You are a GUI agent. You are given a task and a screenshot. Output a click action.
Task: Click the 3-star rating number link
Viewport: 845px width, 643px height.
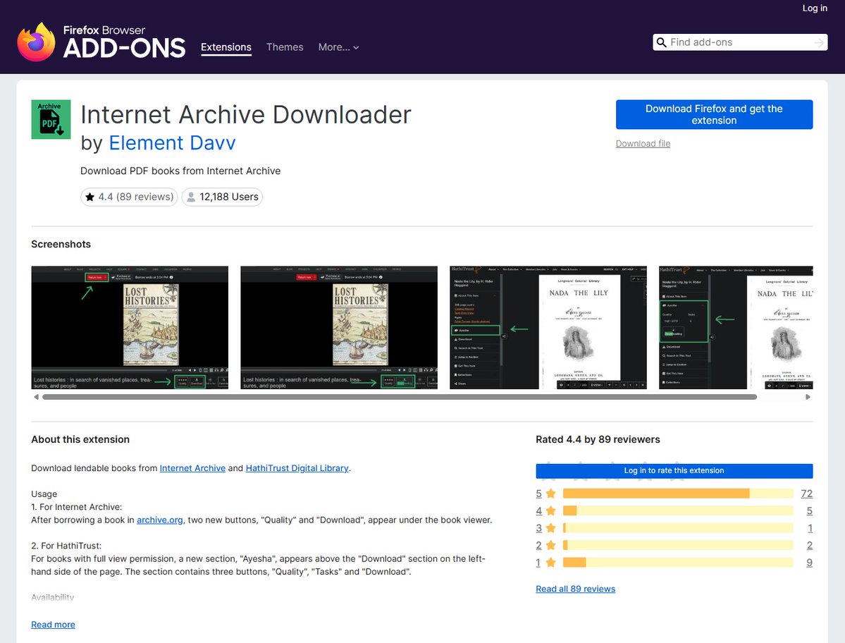[x=539, y=528]
